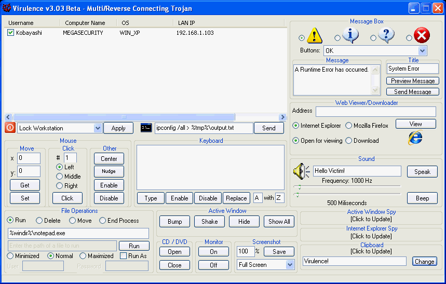Expand the Buttons OK dropdown

(422, 50)
